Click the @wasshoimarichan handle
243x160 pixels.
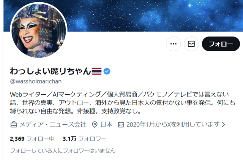click(36, 81)
